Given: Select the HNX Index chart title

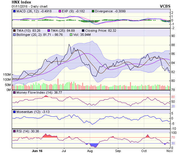Looking at the screenshot, I should [x=21, y=2].
